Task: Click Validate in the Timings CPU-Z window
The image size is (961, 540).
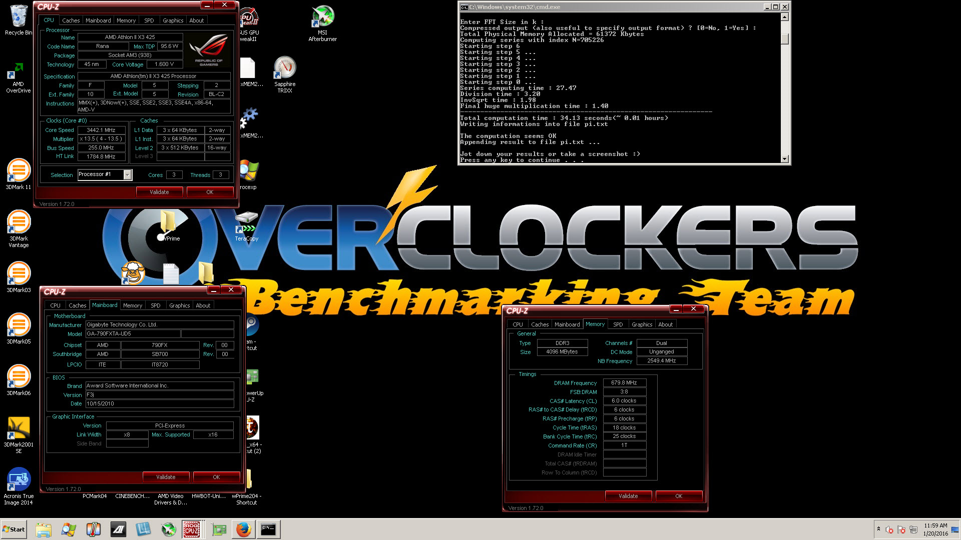Action: point(628,496)
